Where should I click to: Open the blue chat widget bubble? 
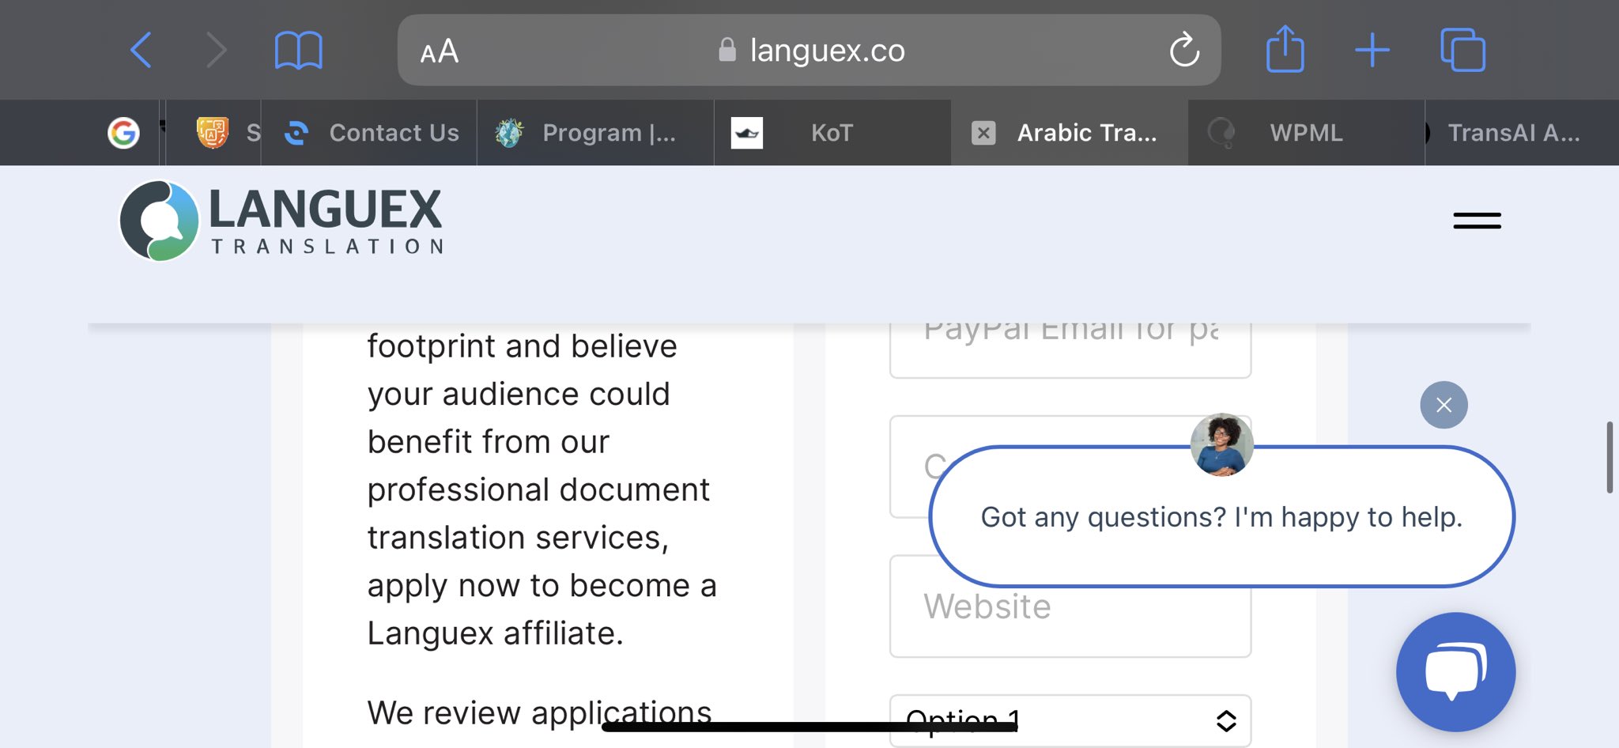point(1455,671)
